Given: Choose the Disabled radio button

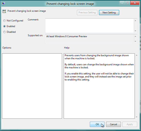Looking at the screenshot, I should pos(4,32).
